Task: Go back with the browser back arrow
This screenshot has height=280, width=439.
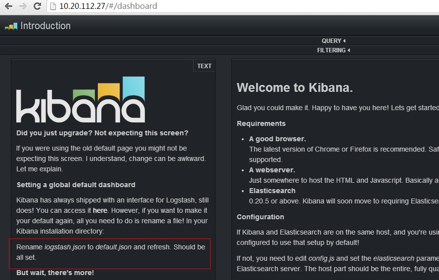Action: [x=9, y=6]
